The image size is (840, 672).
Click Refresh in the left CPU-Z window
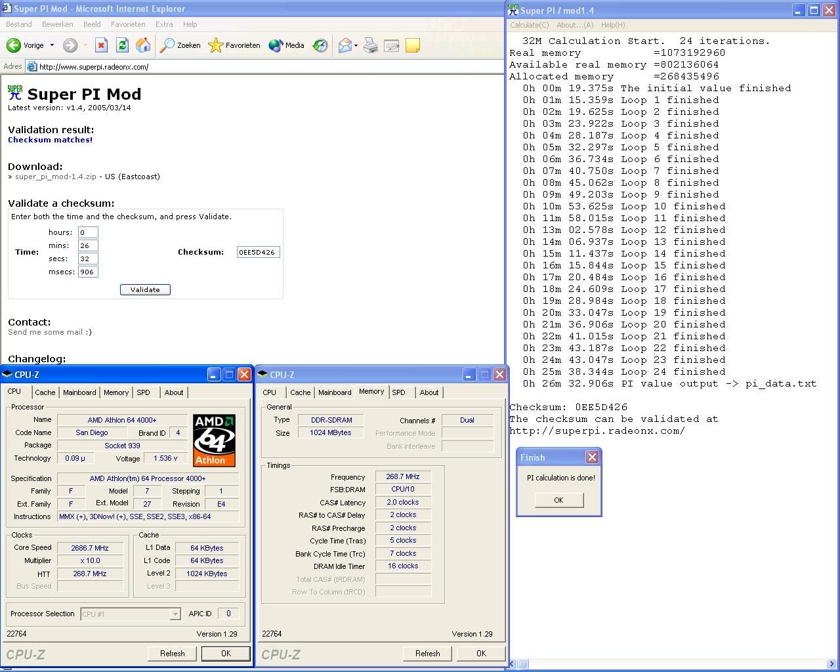click(173, 654)
